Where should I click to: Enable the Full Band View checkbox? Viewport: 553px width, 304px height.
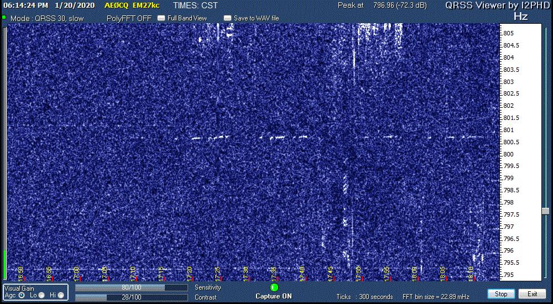tap(161, 18)
